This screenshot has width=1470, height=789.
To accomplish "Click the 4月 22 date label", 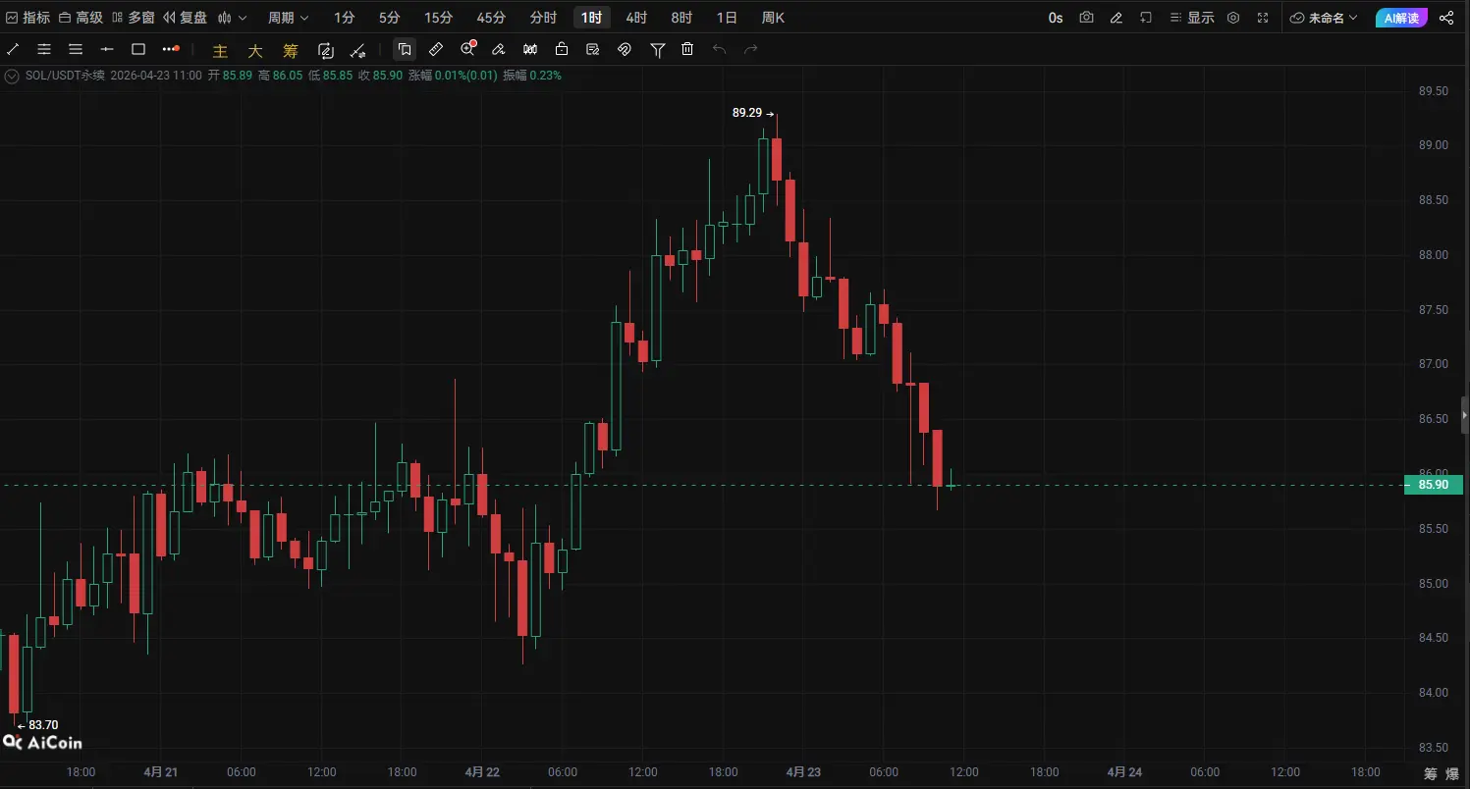I will (482, 772).
